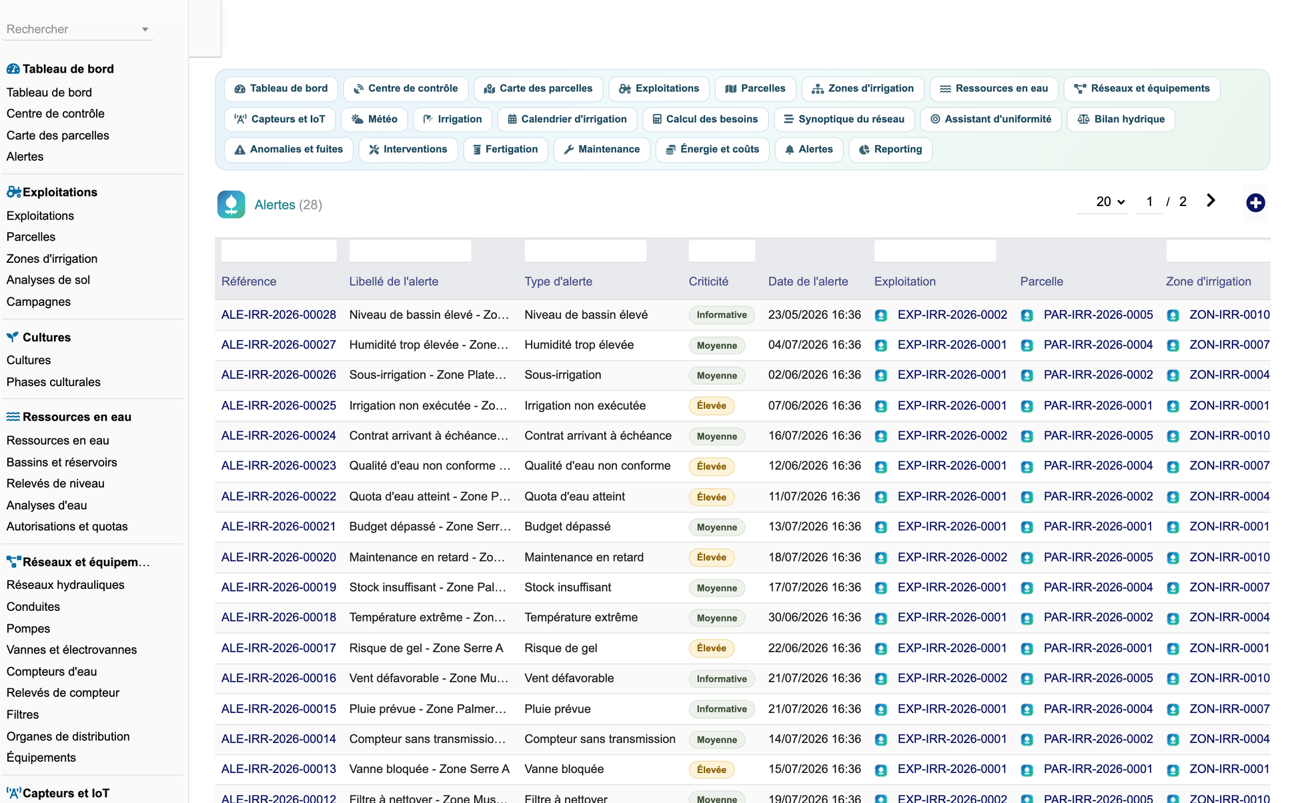The image size is (1298, 803).
Task: Open the Météo tab
Action: 374,119
